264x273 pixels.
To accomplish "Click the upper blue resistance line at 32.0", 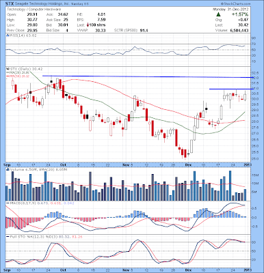I will point(147,76).
